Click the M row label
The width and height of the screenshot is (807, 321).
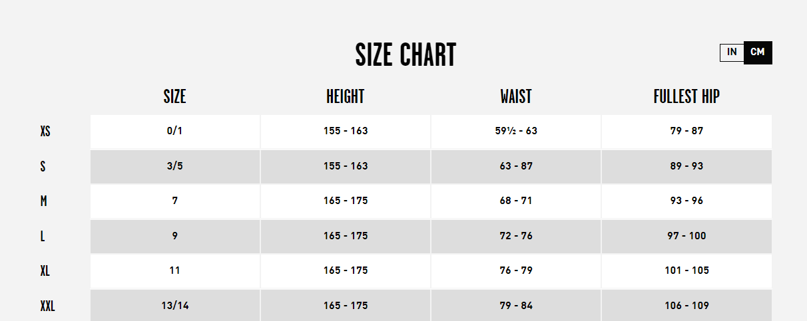43,201
